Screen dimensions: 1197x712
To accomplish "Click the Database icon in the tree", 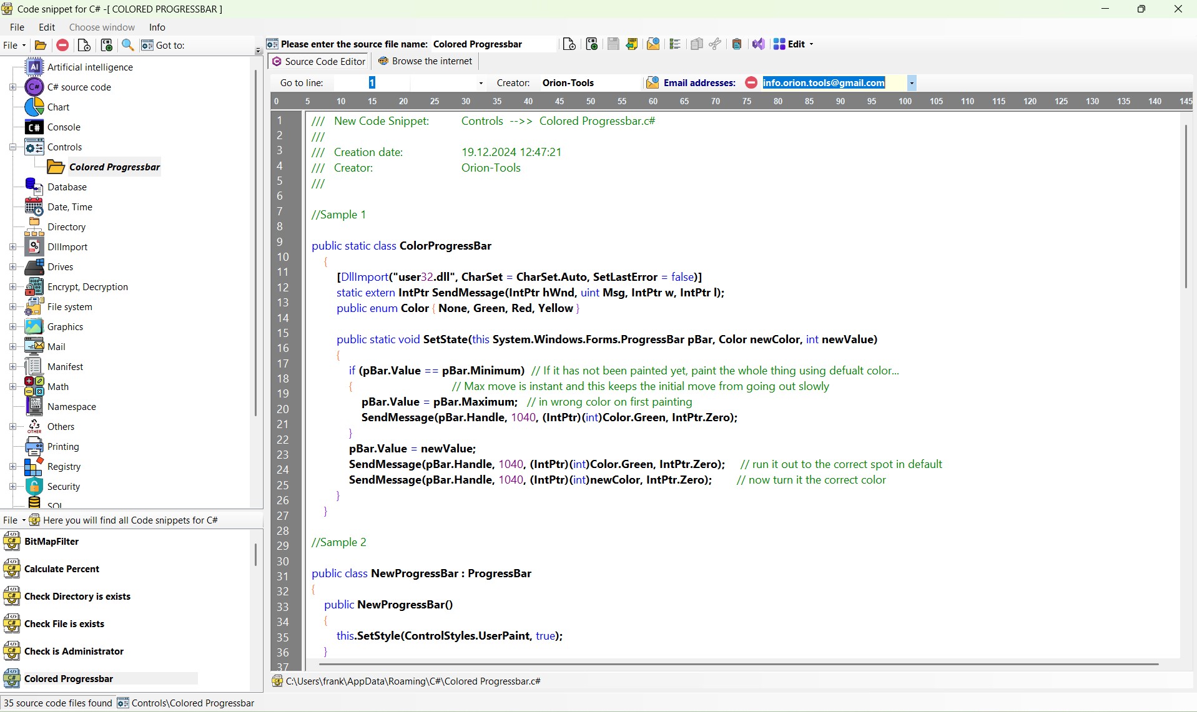I will [x=34, y=187].
